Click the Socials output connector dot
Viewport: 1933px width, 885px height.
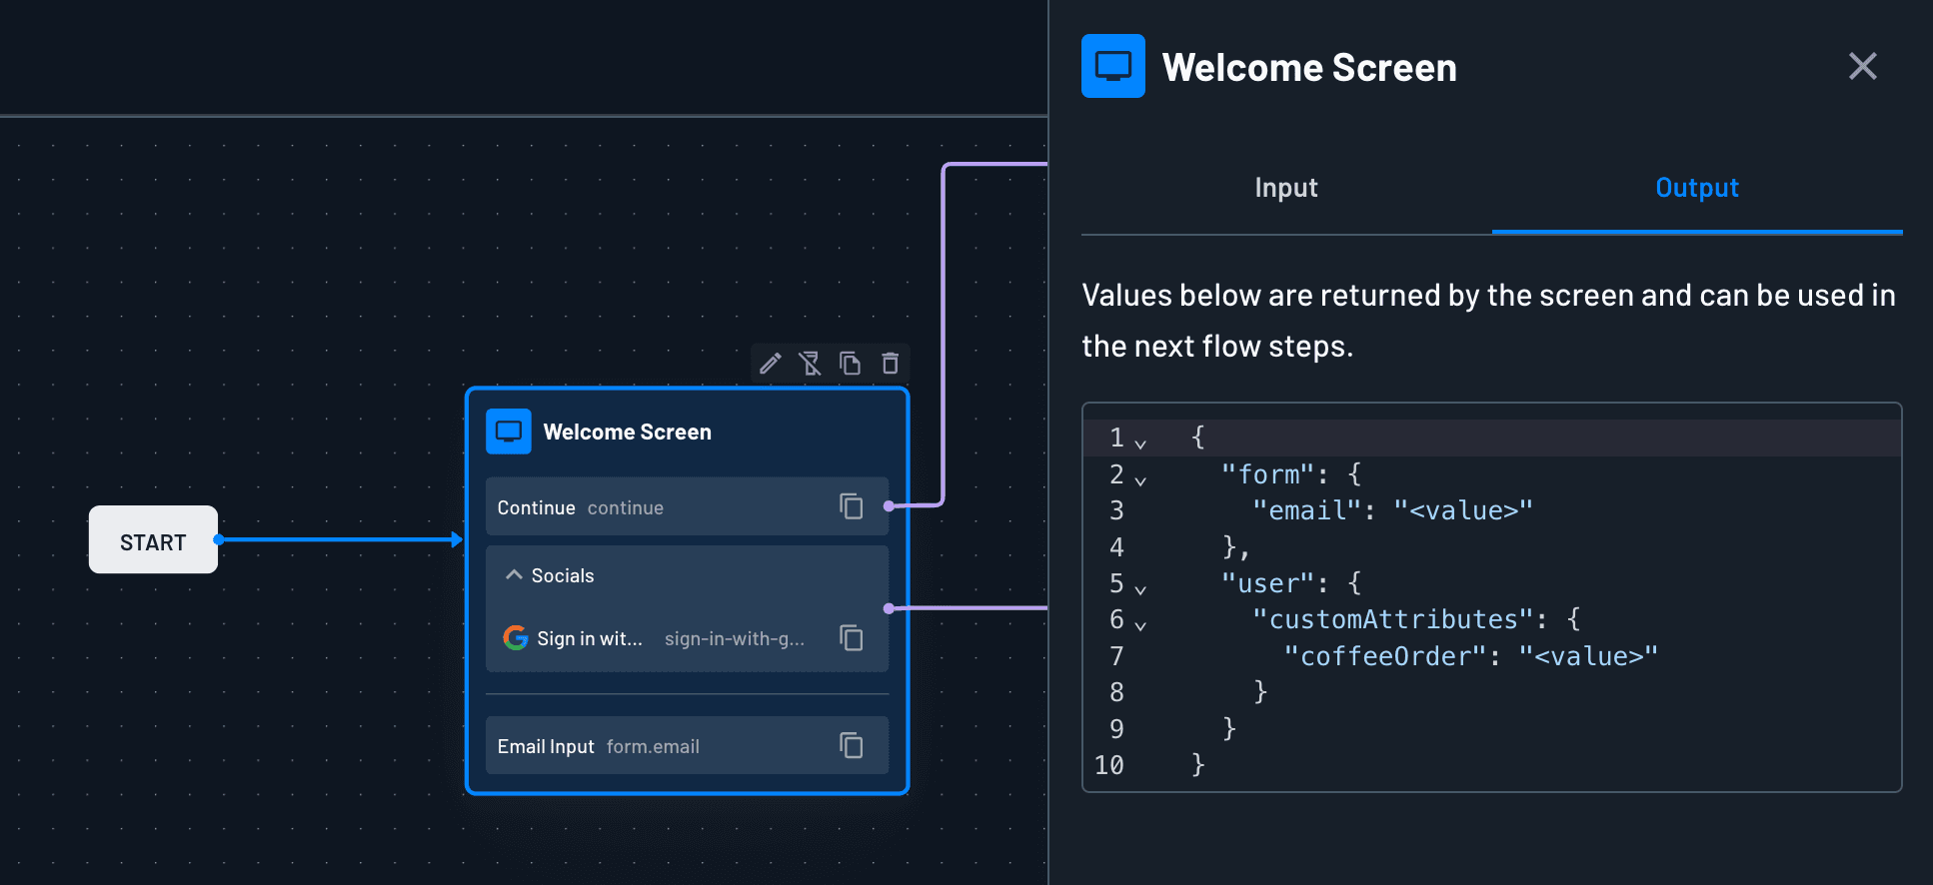tap(889, 608)
